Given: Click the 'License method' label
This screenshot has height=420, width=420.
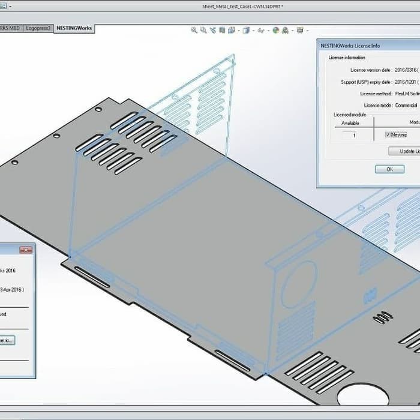Looking at the screenshot, I should [376, 94].
